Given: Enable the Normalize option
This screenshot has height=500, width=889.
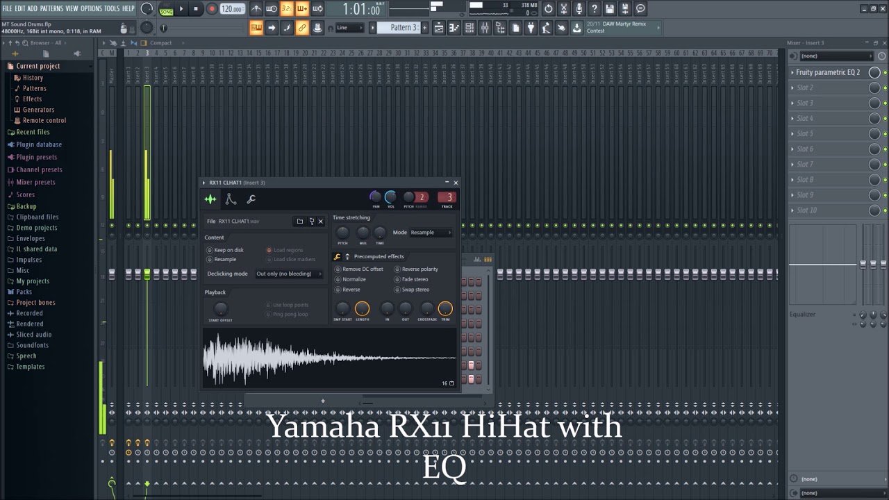Looking at the screenshot, I should 351,279.
